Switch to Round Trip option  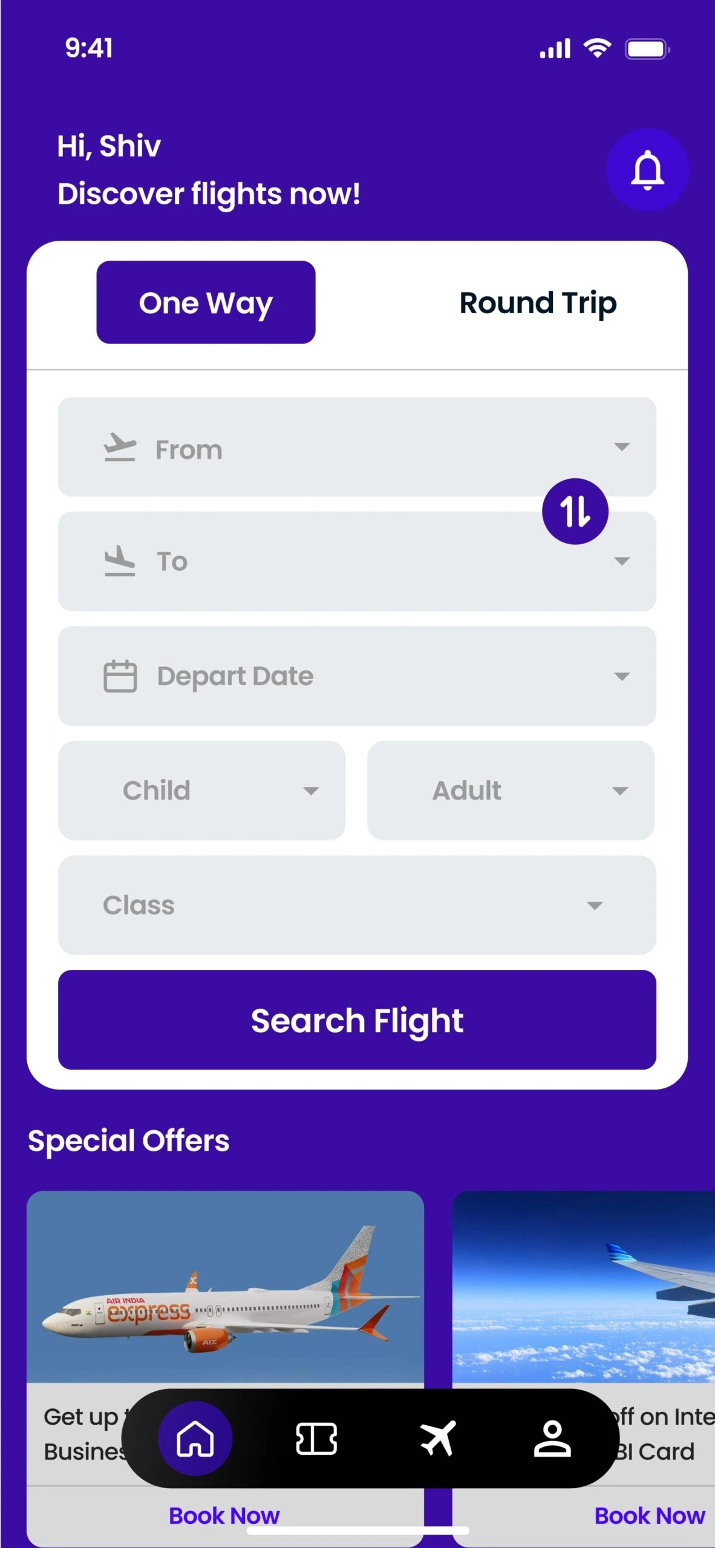tap(538, 302)
